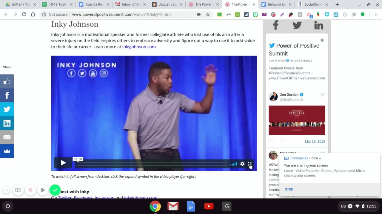Share page on Twitter from left sidebar
Image resolution: width=382 pixels, height=214 pixels.
tap(7, 109)
